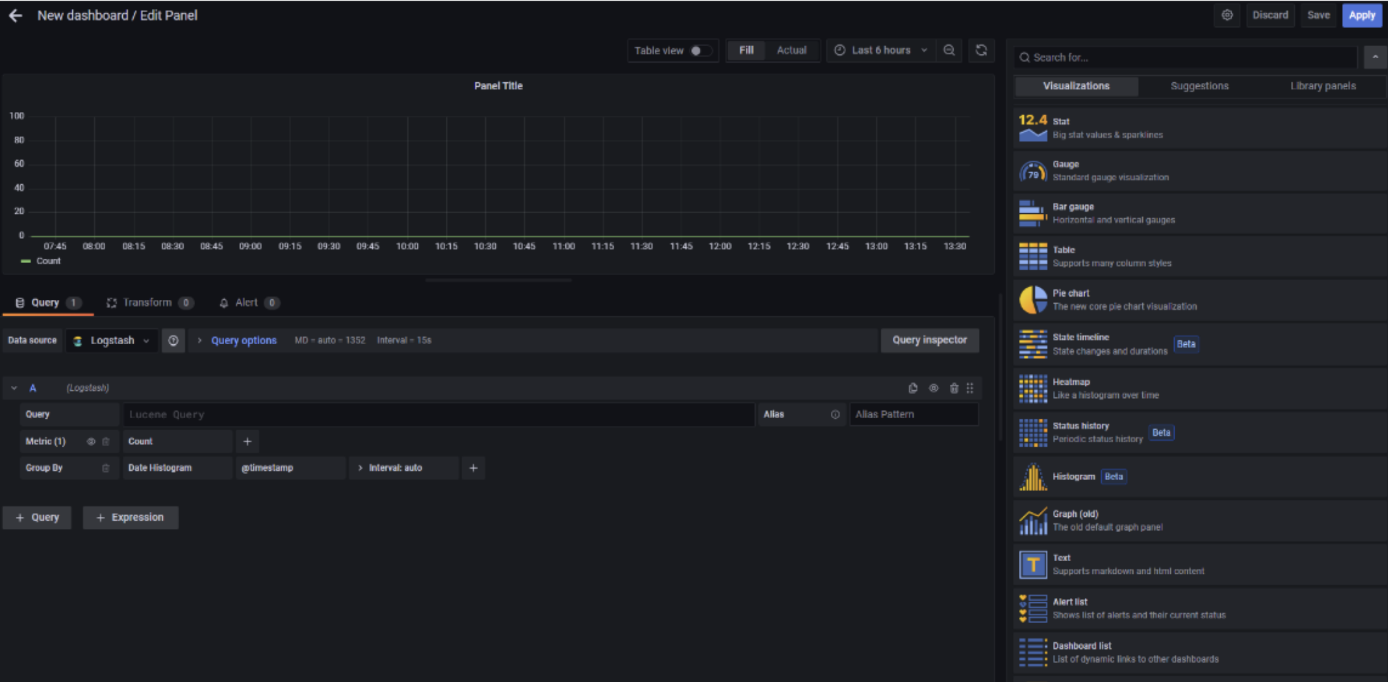Open the Logstash data source dropdown
Image resolution: width=1388 pixels, height=682 pixels.
[112, 340]
